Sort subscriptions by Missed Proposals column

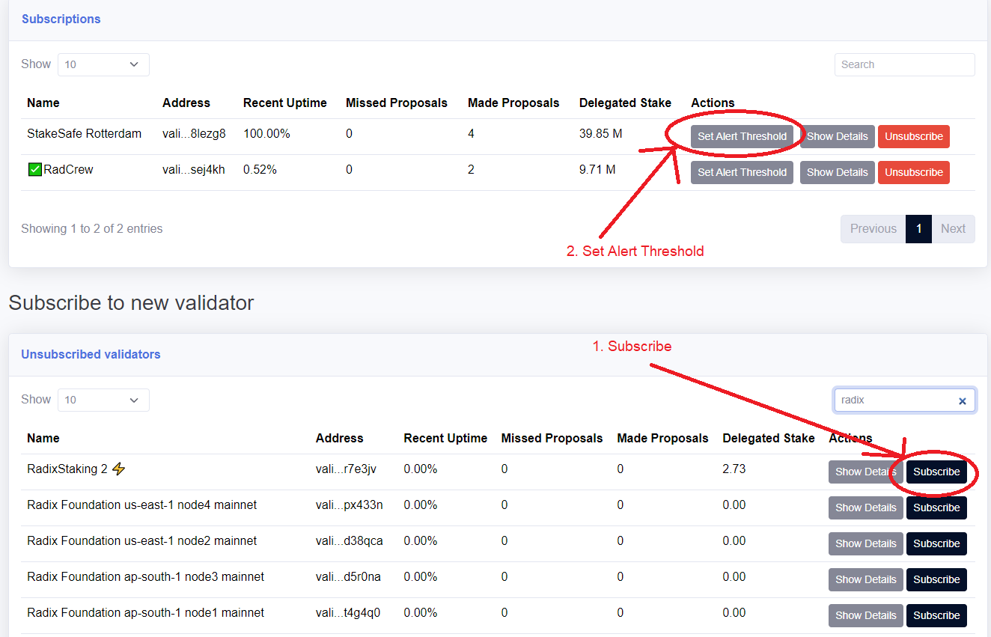(397, 103)
